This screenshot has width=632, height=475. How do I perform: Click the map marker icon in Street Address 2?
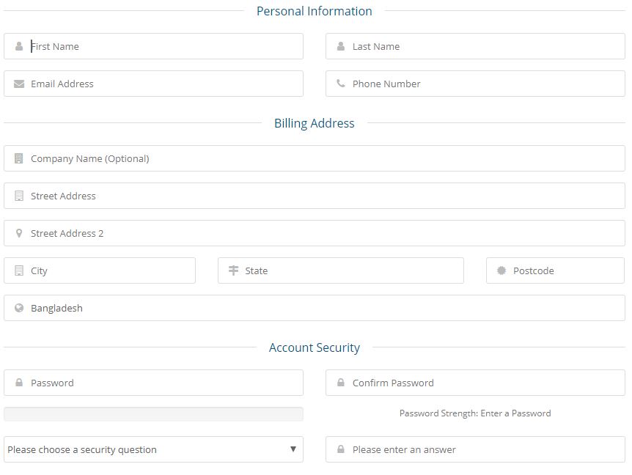coord(19,233)
